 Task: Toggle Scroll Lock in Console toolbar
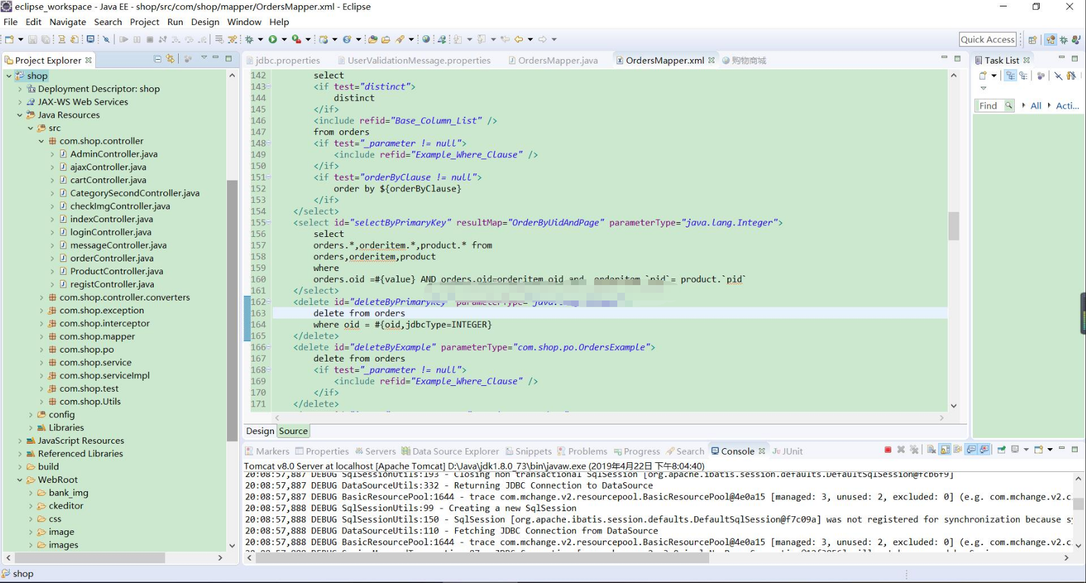pyautogui.click(x=945, y=449)
